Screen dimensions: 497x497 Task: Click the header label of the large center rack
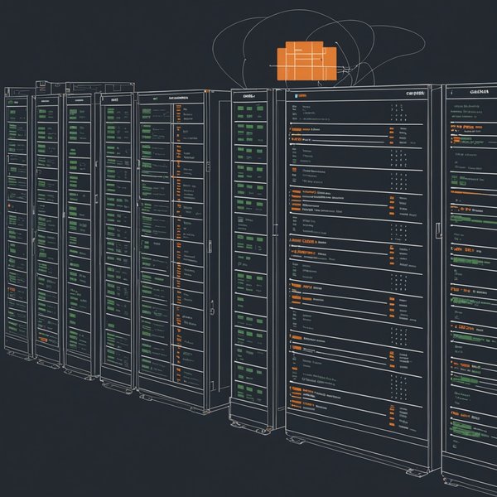[x=415, y=94]
